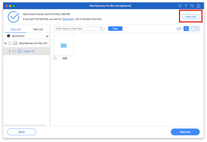The width and height of the screenshot is (207, 142).
Task: Switch to thumbnail grid view
Action: coord(186,29)
